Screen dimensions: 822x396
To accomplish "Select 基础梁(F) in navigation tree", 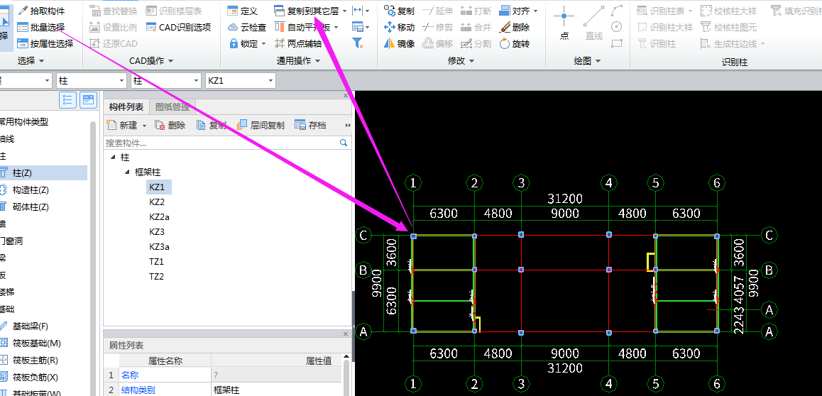I will pyautogui.click(x=31, y=326).
